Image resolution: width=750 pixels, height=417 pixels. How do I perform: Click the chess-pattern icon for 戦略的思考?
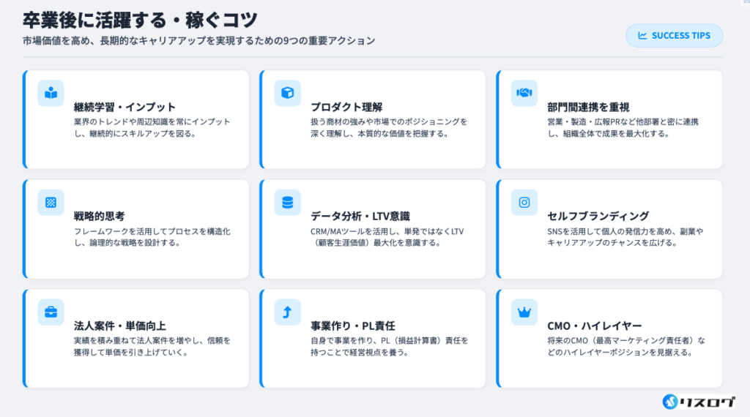tap(51, 203)
